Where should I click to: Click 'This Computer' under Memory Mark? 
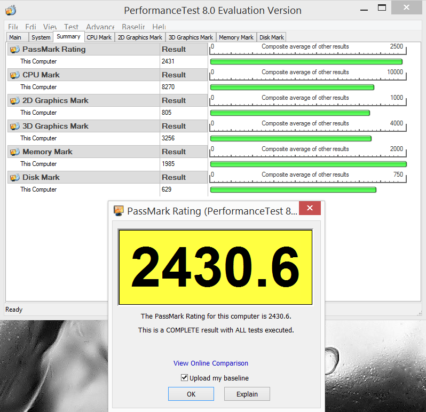point(38,164)
